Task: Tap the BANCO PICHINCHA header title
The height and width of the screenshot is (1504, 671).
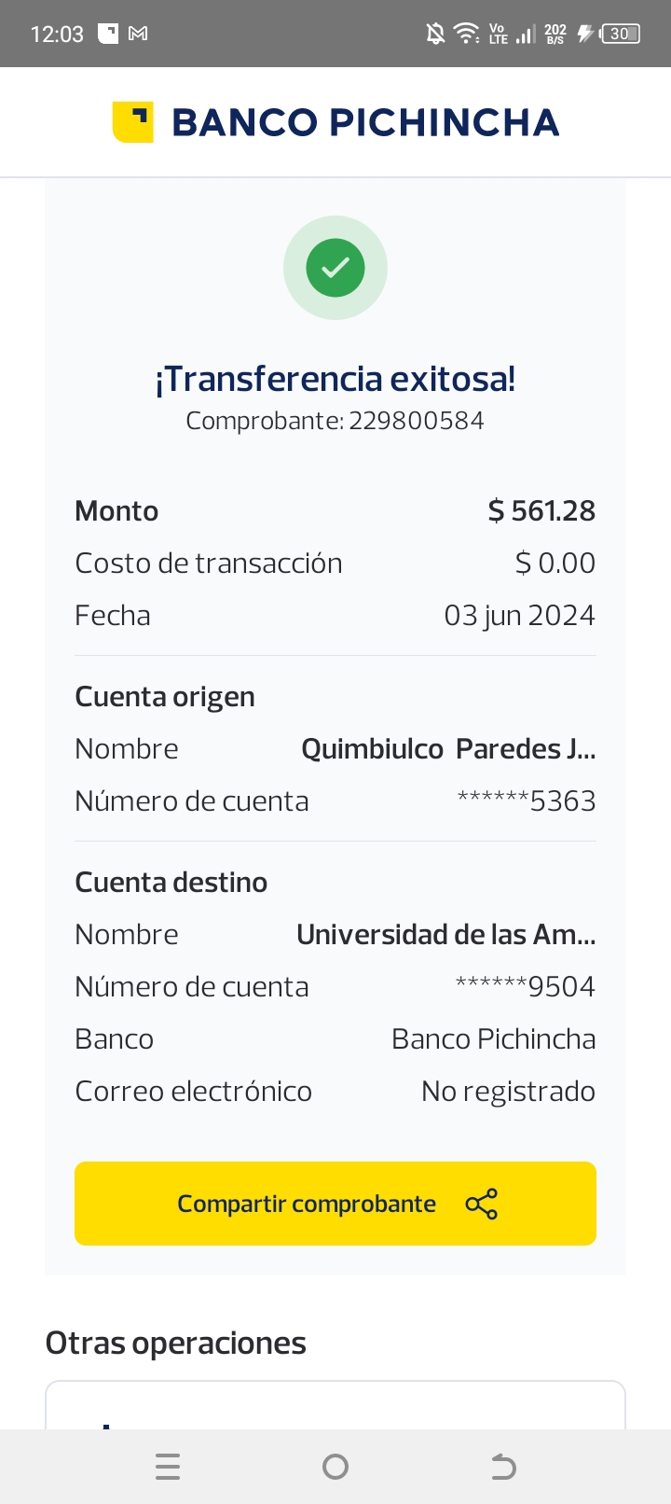Action: [365, 122]
